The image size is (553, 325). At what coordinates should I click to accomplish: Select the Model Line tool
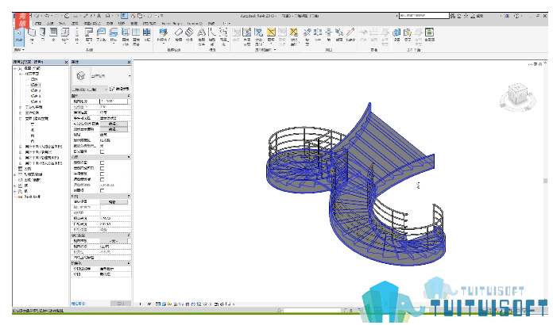click(212, 36)
